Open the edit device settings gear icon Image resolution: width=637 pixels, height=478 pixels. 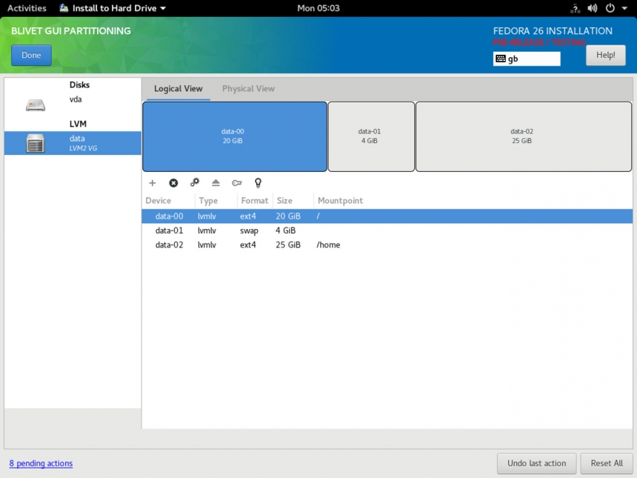click(194, 182)
